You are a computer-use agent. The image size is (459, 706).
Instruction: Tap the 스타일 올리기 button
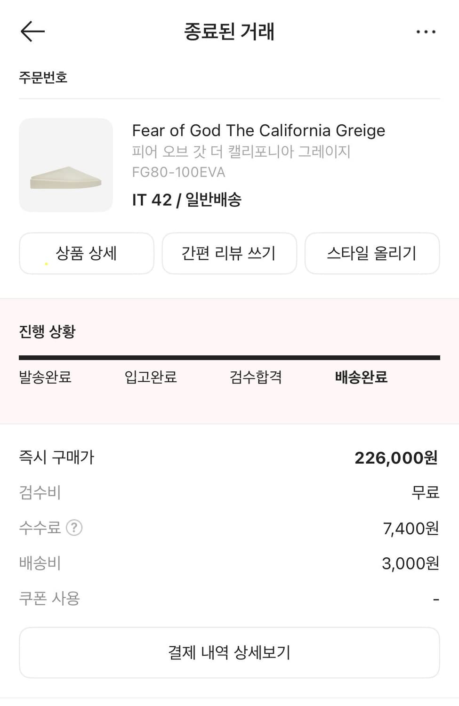(372, 253)
